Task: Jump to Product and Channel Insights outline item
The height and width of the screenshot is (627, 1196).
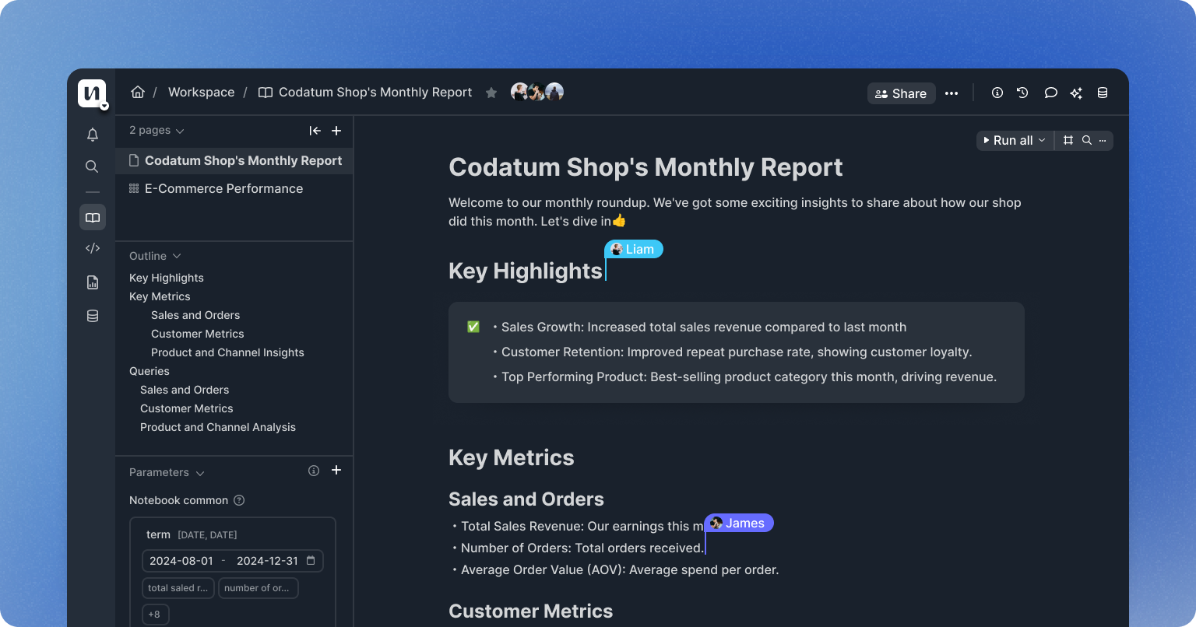Action: tap(227, 352)
